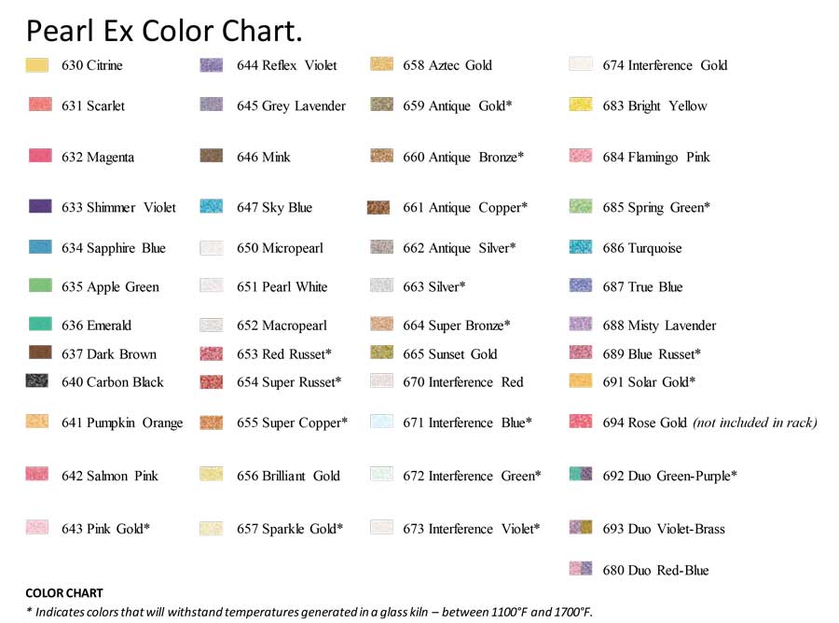This screenshot has height=623, width=839.
Task: Click the 674 Interference Gold label
Action: [x=665, y=65]
